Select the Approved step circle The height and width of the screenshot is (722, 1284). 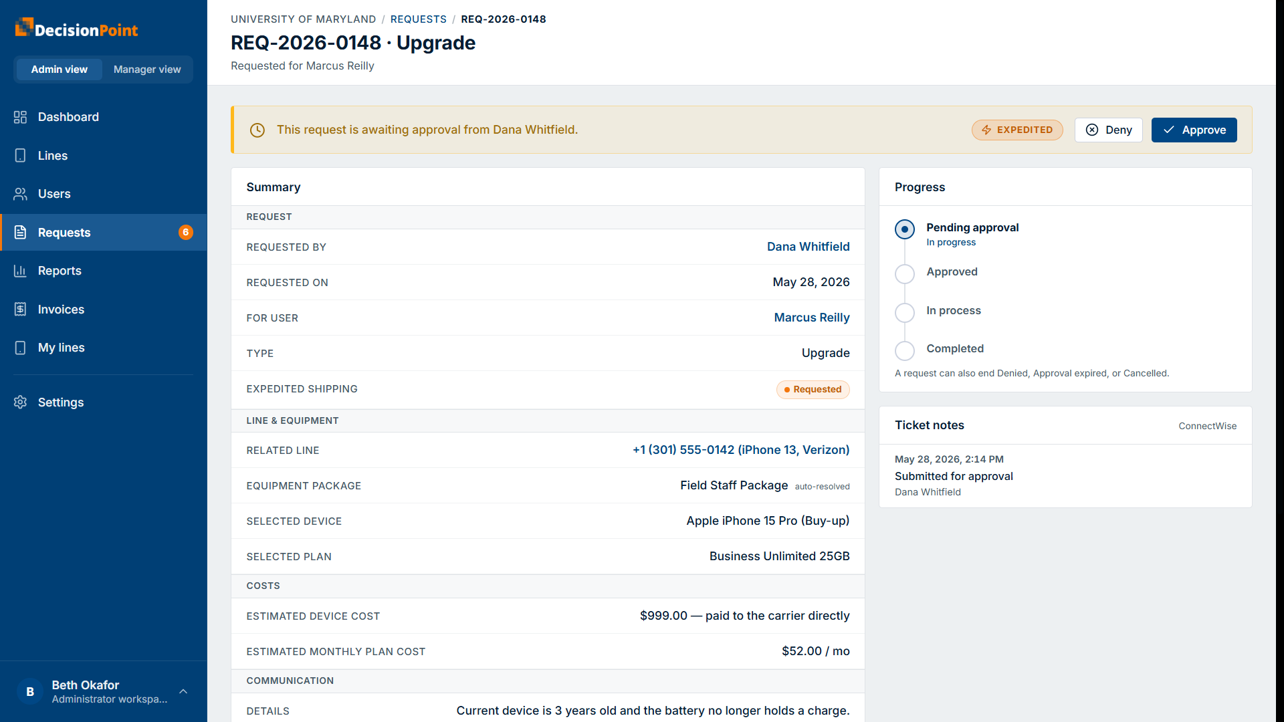(905, 273)
